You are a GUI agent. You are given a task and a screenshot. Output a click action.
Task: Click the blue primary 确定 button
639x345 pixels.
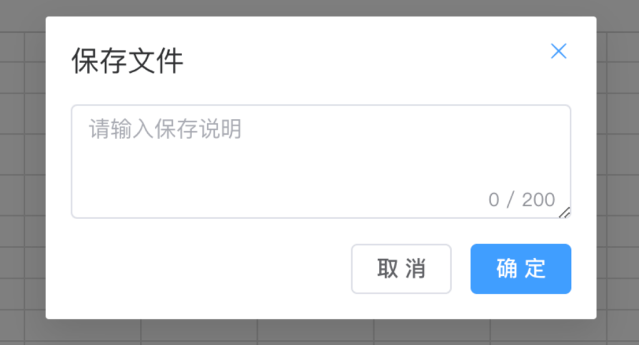tap(521, 269)
